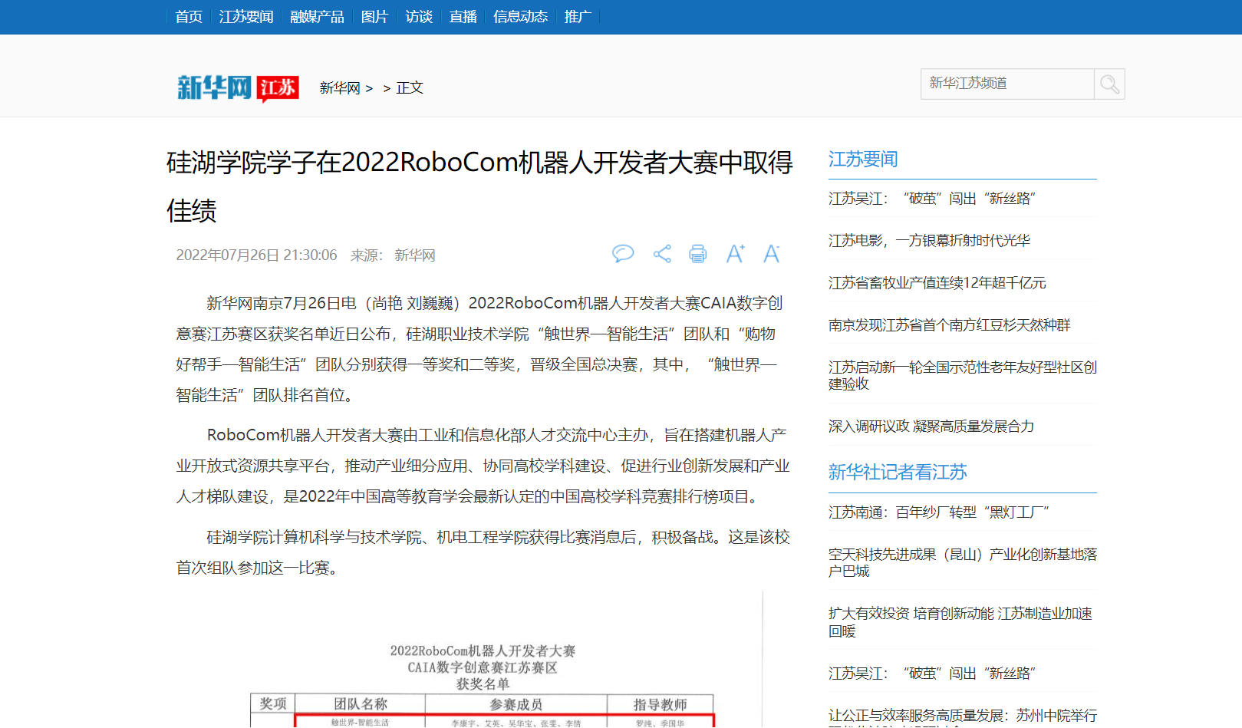The image size is (1242, 728).
Task: Open the 江苏吴江 article under 新华社记者看江苏
Action: (x=931, y=674)
